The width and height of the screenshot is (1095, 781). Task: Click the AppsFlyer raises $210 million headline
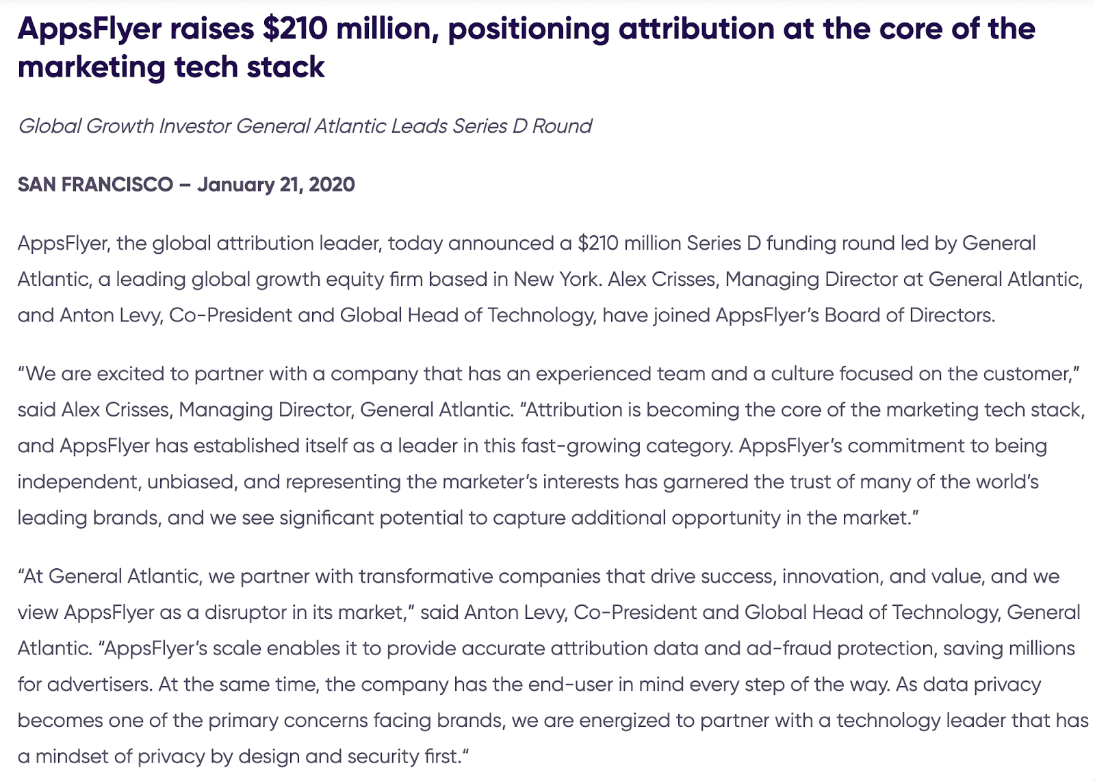526,29
